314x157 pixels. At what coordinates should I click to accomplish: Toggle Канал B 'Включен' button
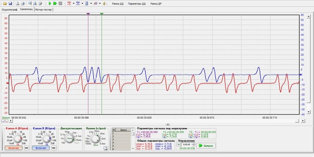pos(41,148)
